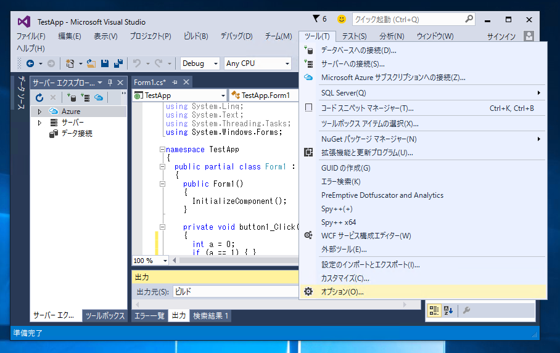This screenshot has width=560, height=353.
Task: Click the connect to database icon in Server Explorer
Action: pyautogui.click(x=72, y=97)
